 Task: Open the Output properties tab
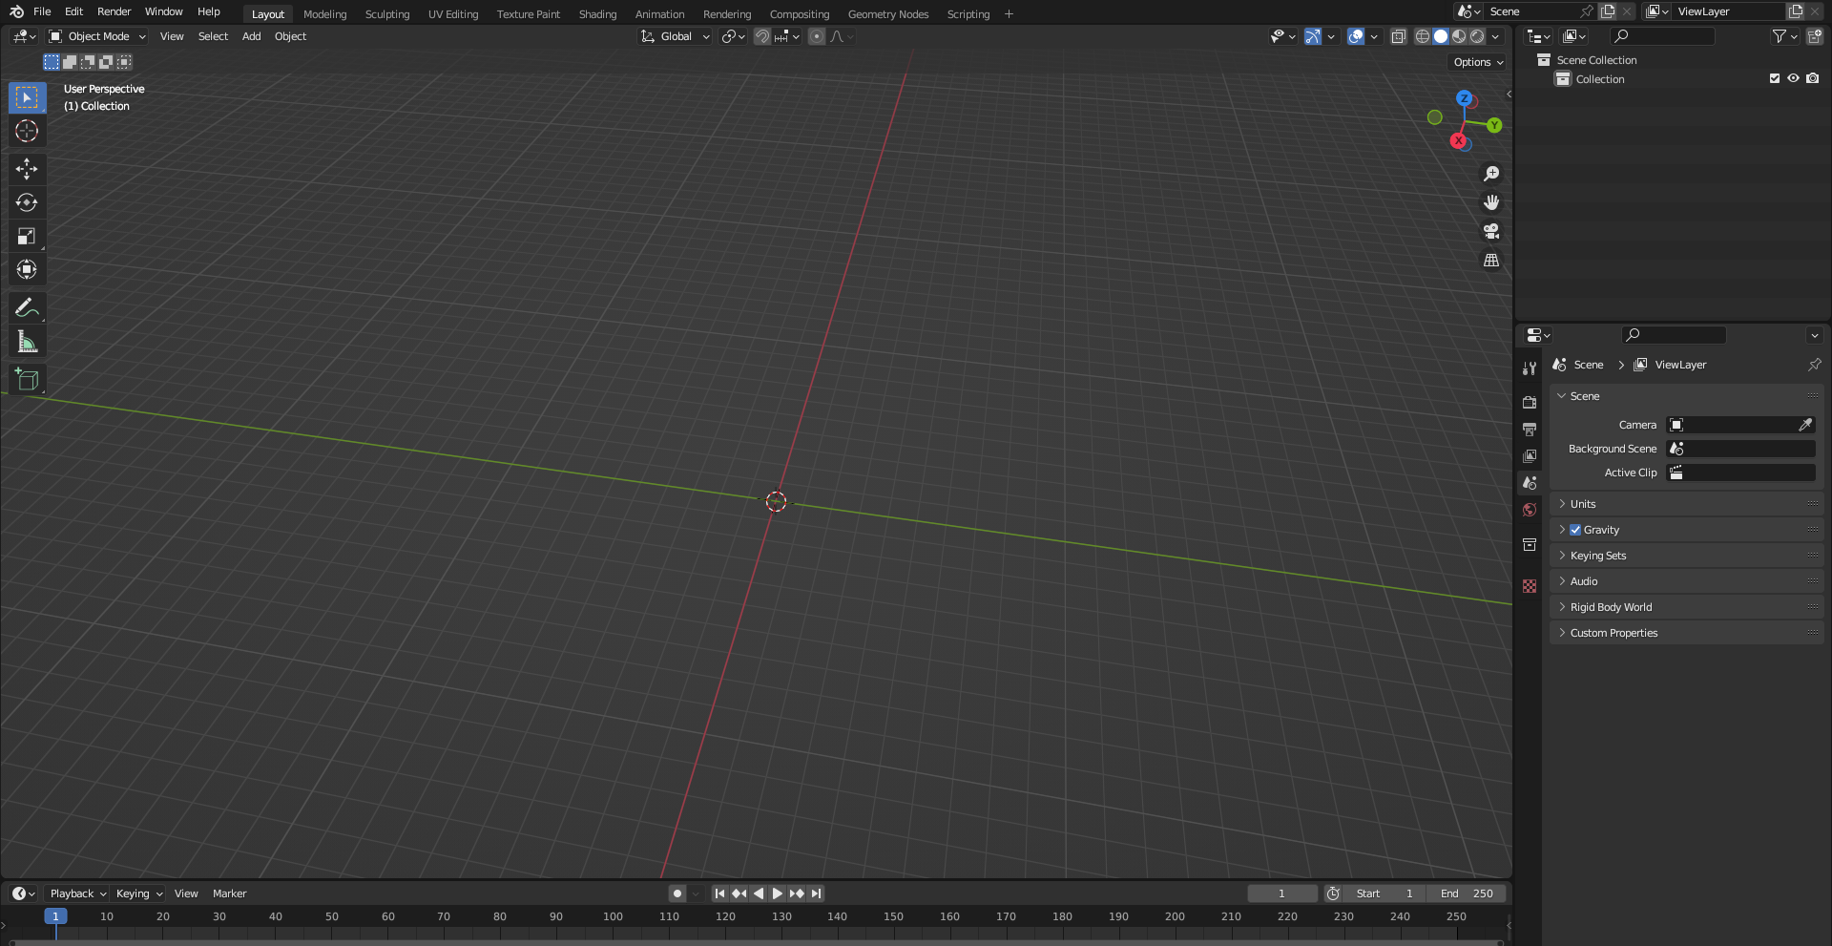pyautogui.click(x=1530, y=430)
